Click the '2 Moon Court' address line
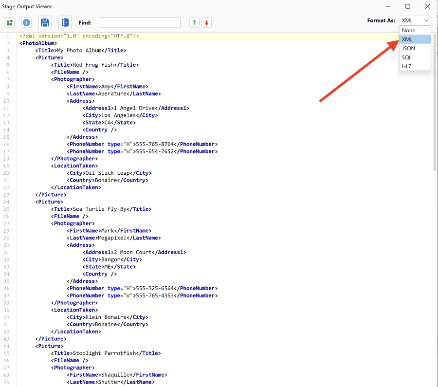Screen dimensions: 438x387 134,252
